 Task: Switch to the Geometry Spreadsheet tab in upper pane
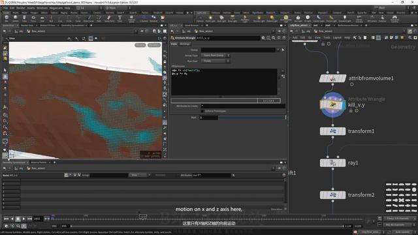click(72, 25)
